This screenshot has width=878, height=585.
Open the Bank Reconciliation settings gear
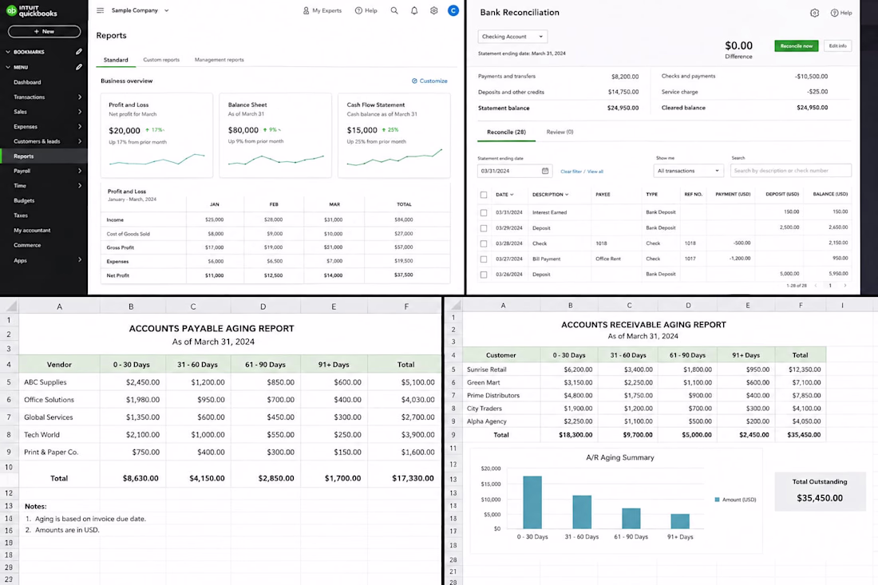click(815, 13)
